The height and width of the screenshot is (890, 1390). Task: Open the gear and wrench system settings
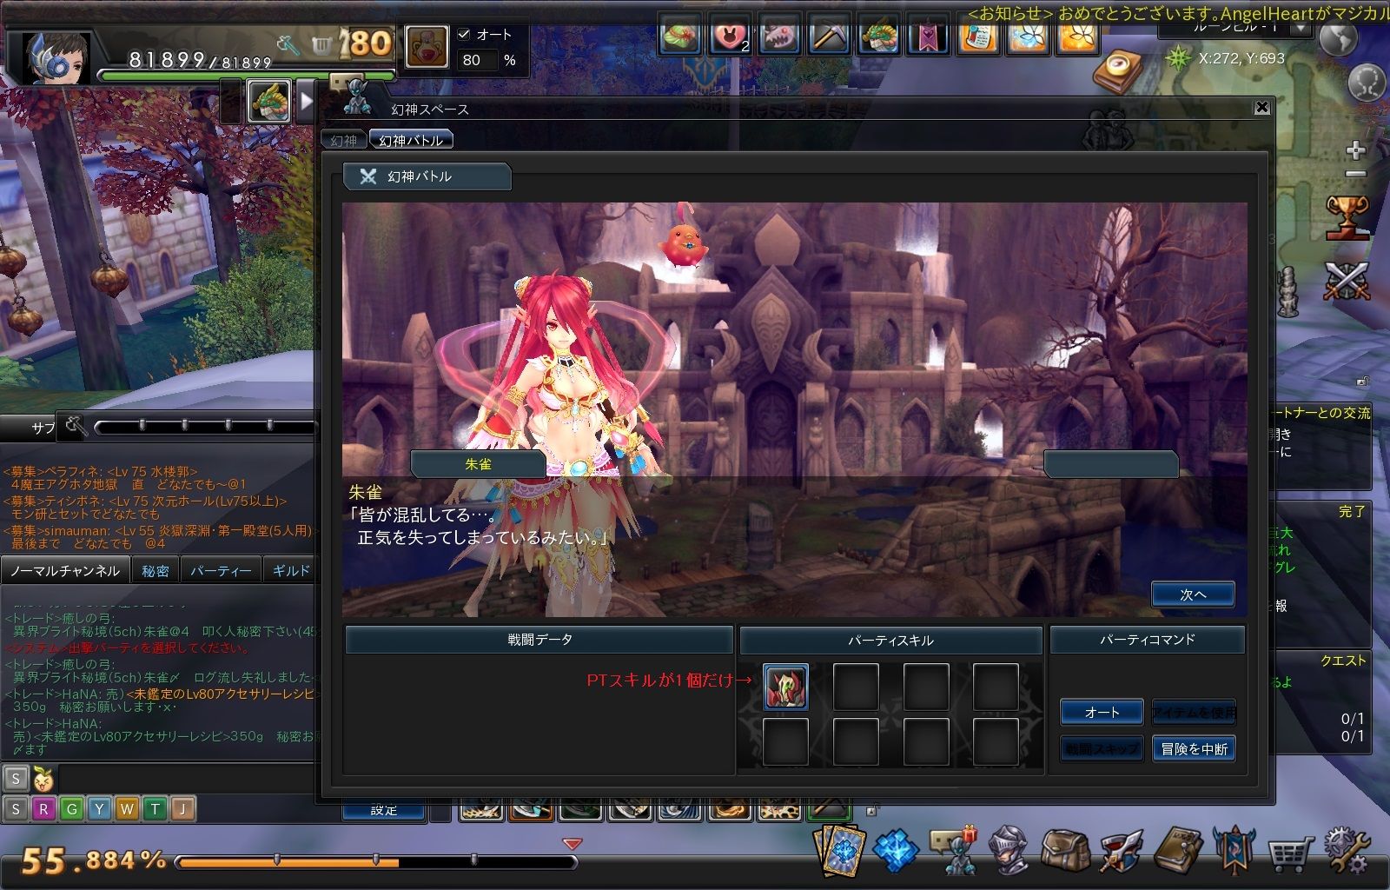pos(1347,850)
